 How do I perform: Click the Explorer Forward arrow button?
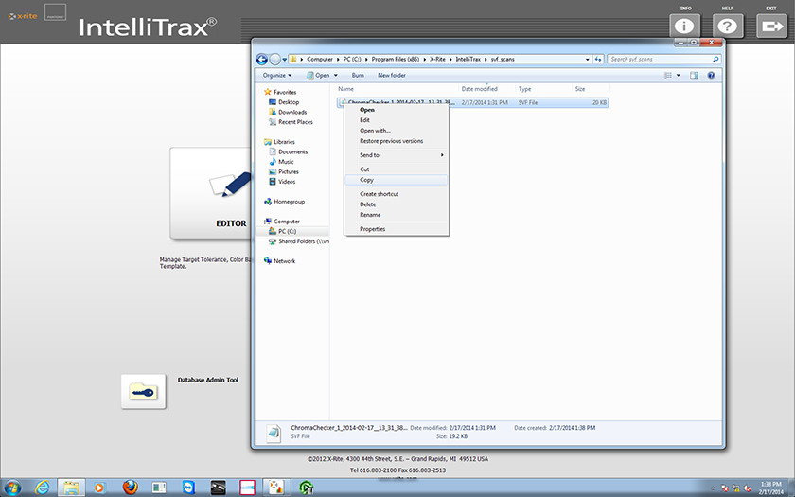point(274,60)
